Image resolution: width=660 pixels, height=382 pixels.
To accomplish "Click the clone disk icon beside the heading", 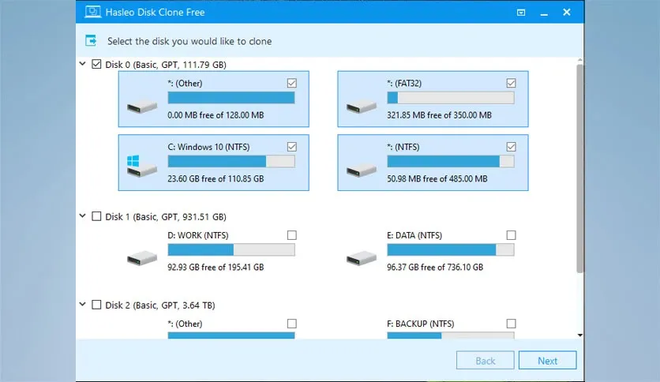I will point(91,40).
